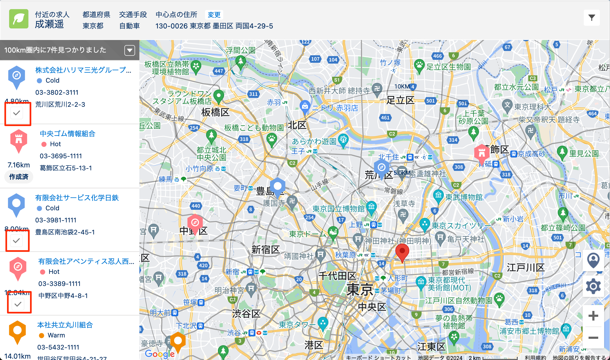
Task: Click orange marker near 豪徳寺 on map
Action: [x=178, y=342]
